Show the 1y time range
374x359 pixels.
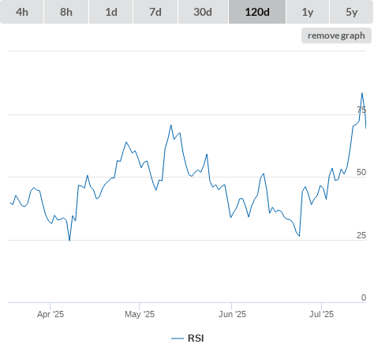(308, 12)
